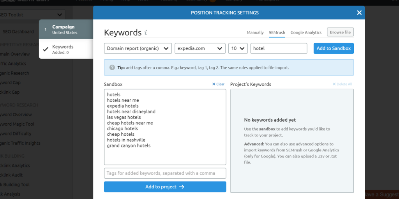Viewport: 399px width, 199px height.
Task: Click the Have a Suggestion button
Action: pos(382,195)
